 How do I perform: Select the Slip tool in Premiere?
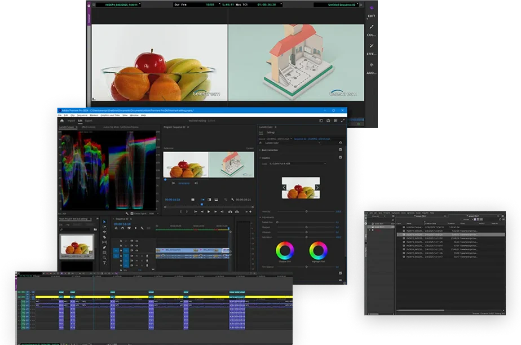tap(104, 242)
